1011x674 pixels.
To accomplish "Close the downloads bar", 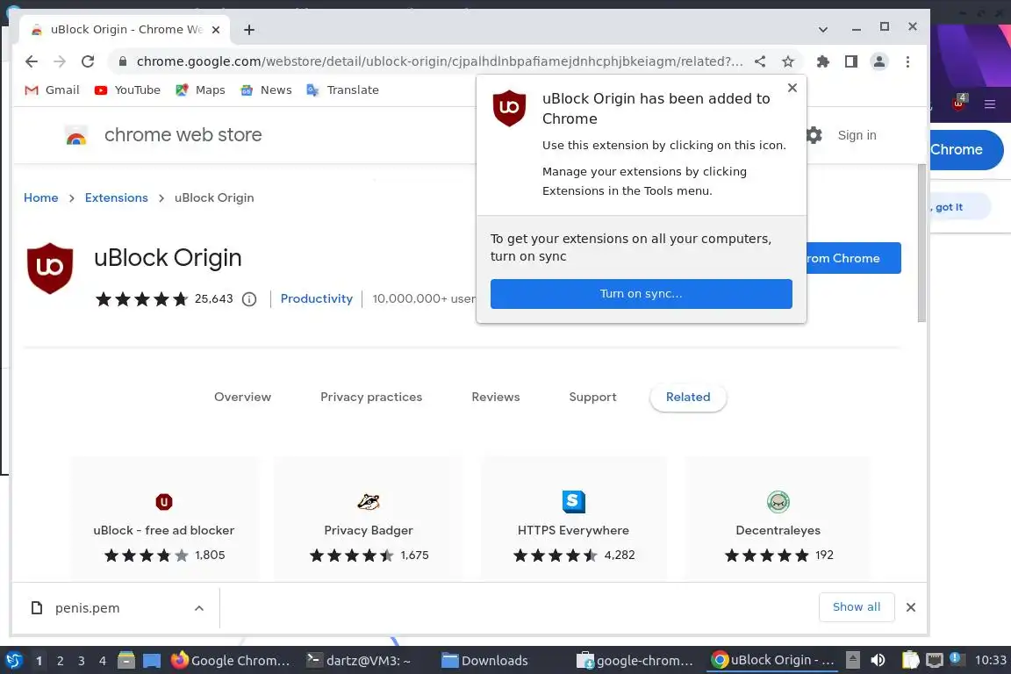I will click(x=910, y=607).
